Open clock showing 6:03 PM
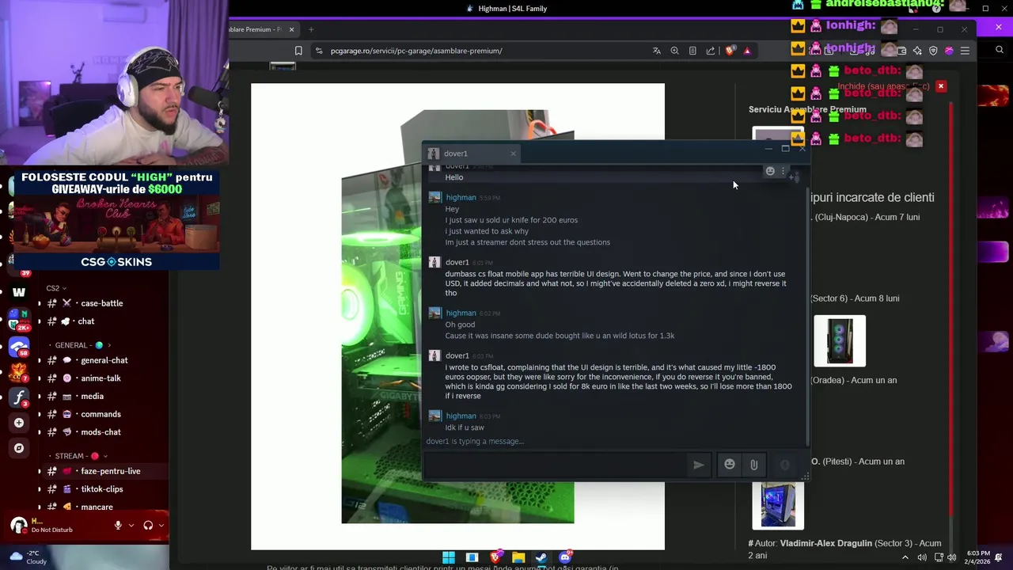The image size is (1013, 570). pyautogui.click(x=978, y=557)
